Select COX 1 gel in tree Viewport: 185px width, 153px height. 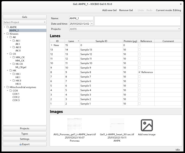coord(16,94)
